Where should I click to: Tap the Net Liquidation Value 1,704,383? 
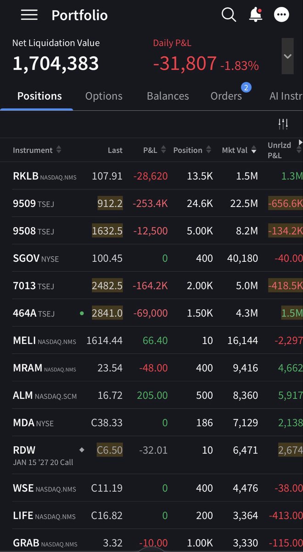point(56,63)
